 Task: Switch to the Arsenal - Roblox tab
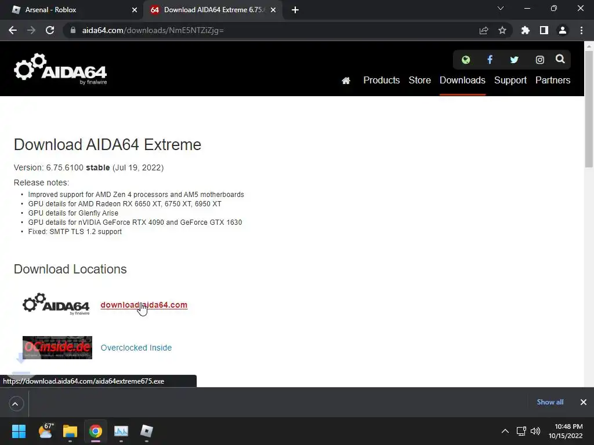tap(71, 10)
